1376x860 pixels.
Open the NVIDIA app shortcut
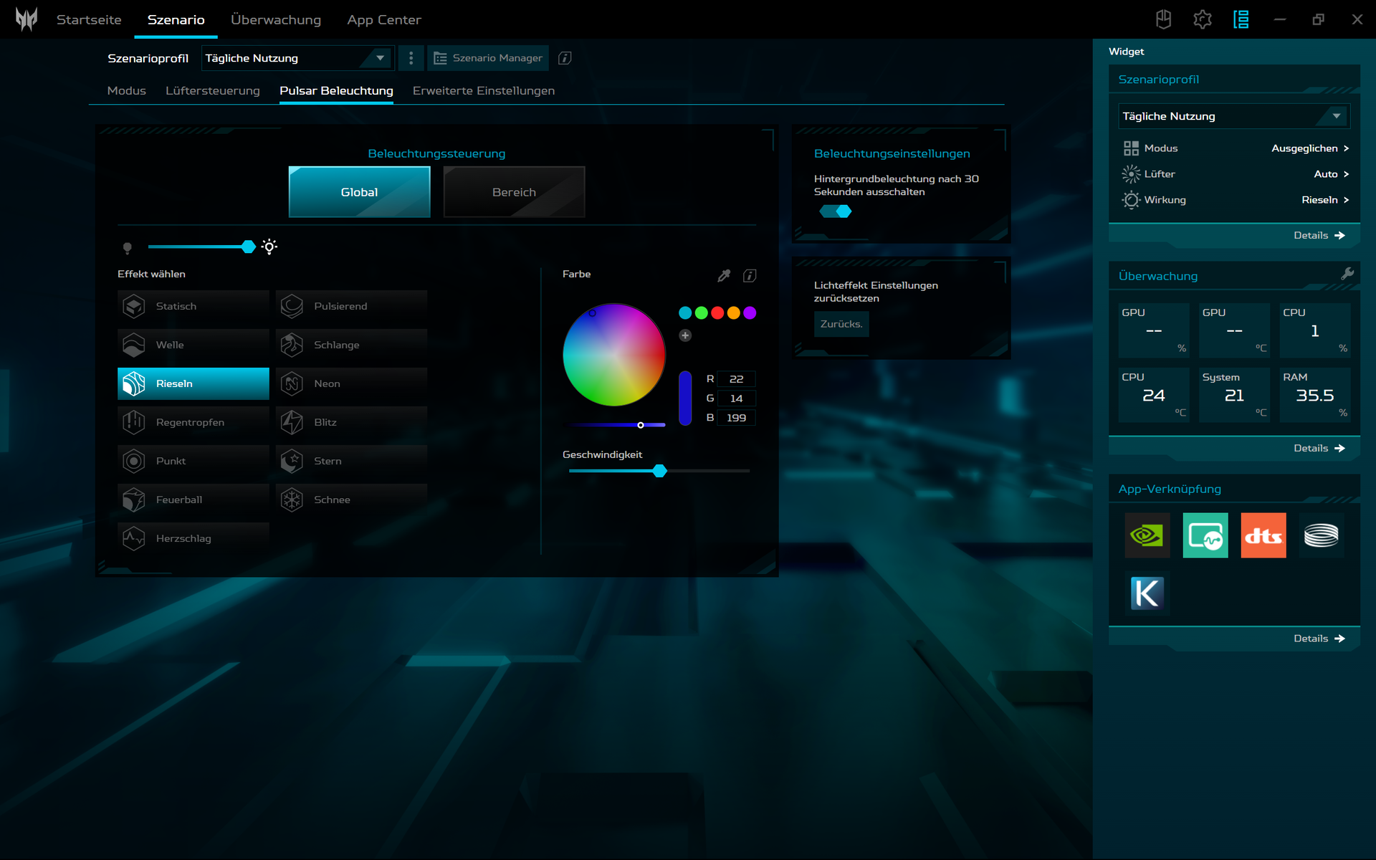(x=1147, y=535)
